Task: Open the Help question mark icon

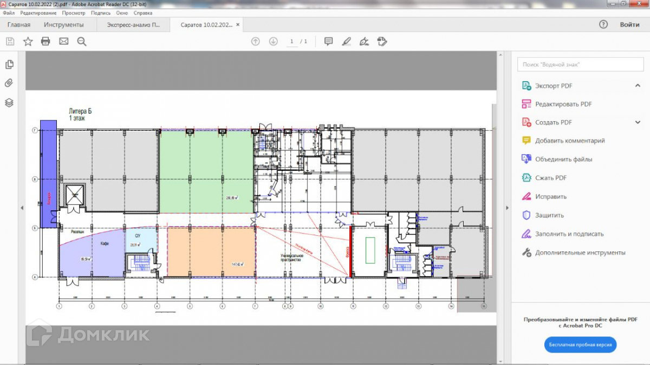Action: [x=603, y=25]
